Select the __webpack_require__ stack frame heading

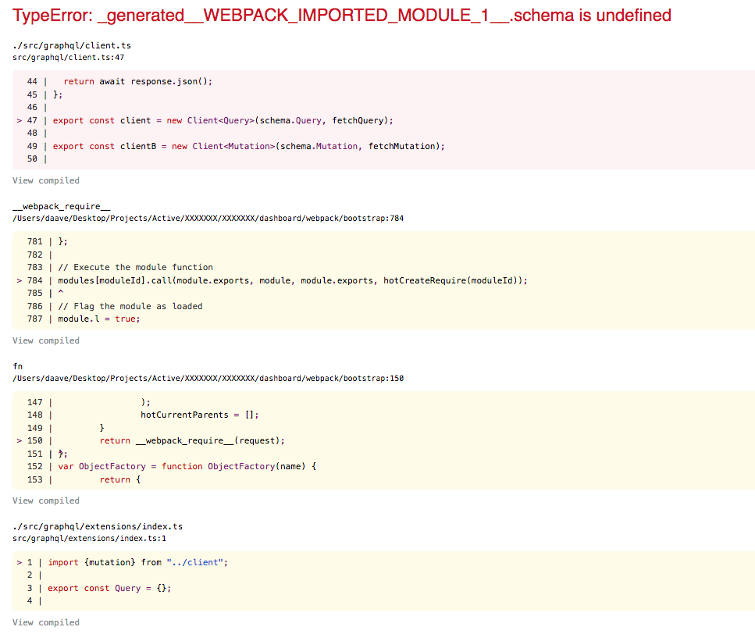(61, 206)
